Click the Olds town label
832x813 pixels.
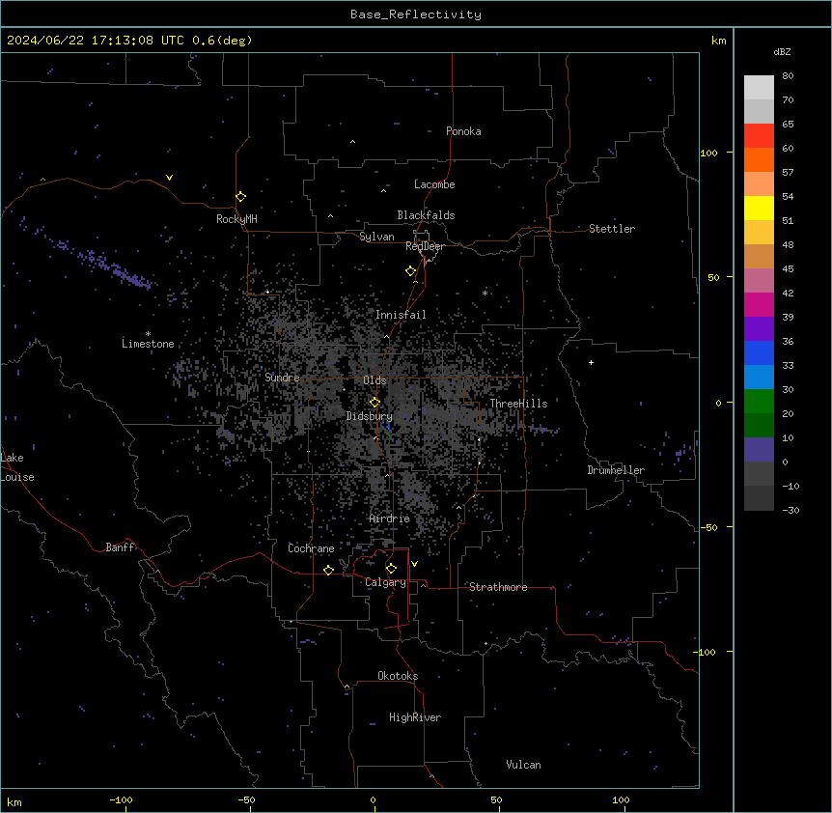[374, 380]
